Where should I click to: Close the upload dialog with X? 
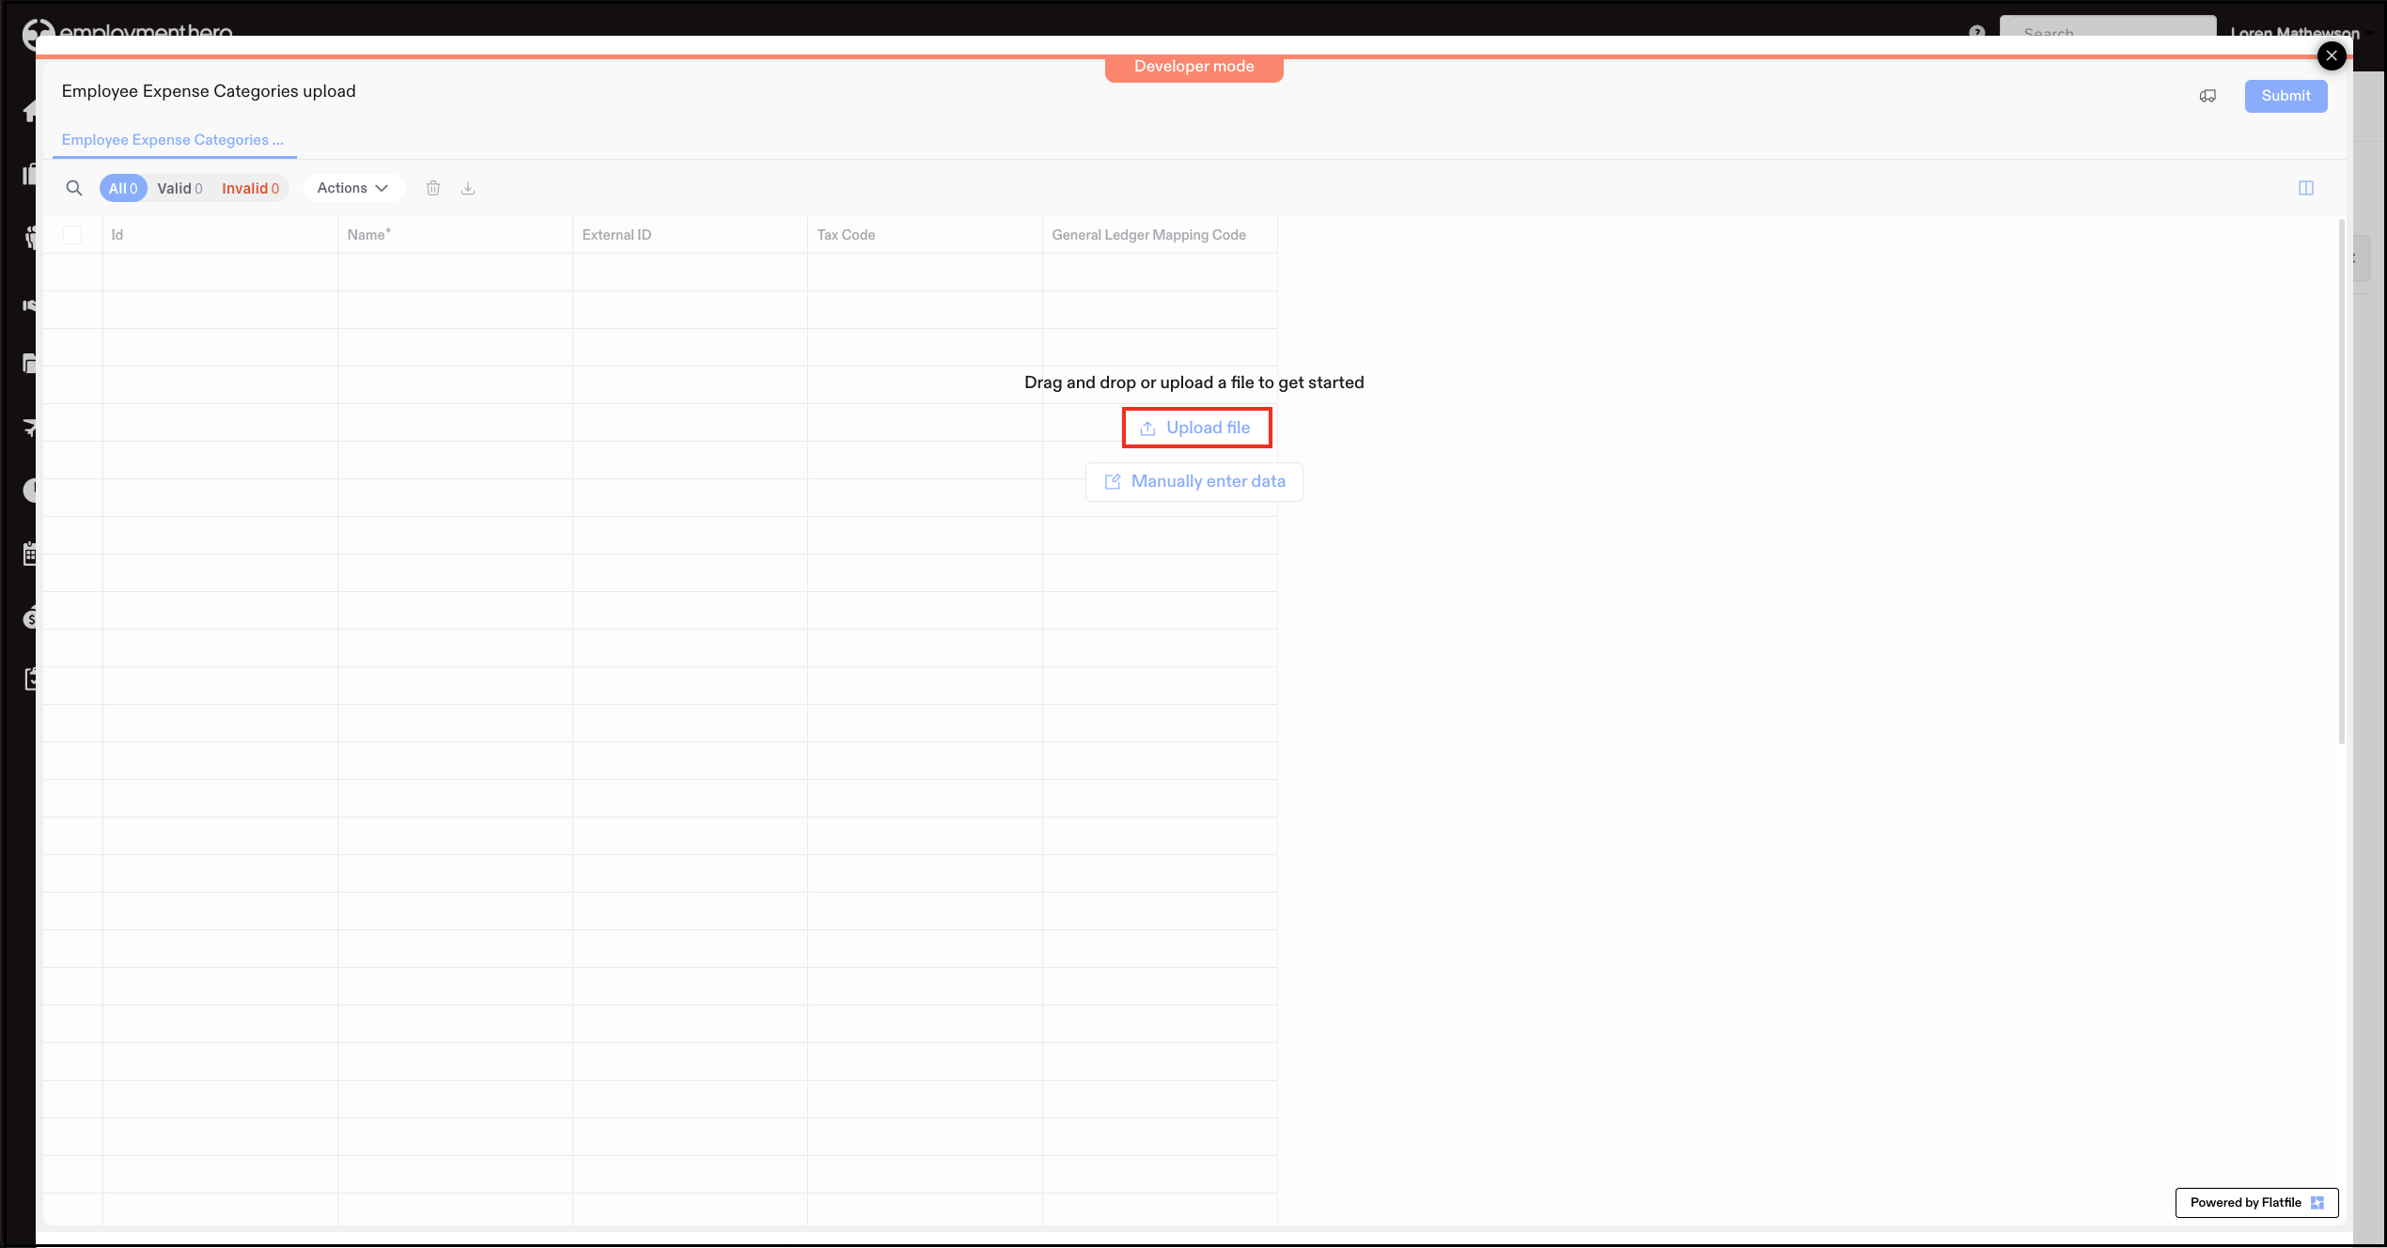(x=2332, y=55)
